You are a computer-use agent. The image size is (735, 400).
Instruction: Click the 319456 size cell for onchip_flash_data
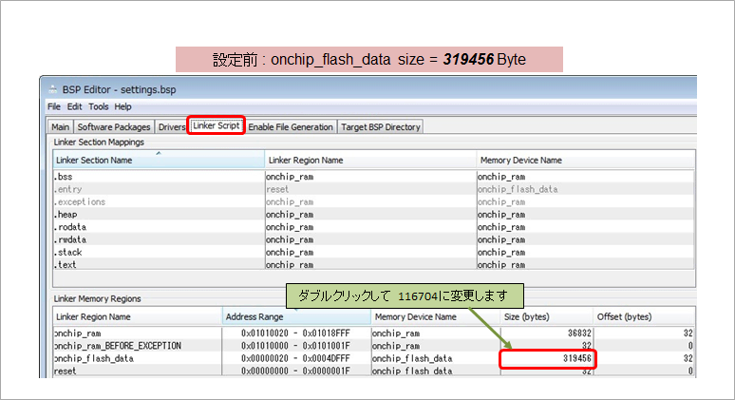point(547,358)
